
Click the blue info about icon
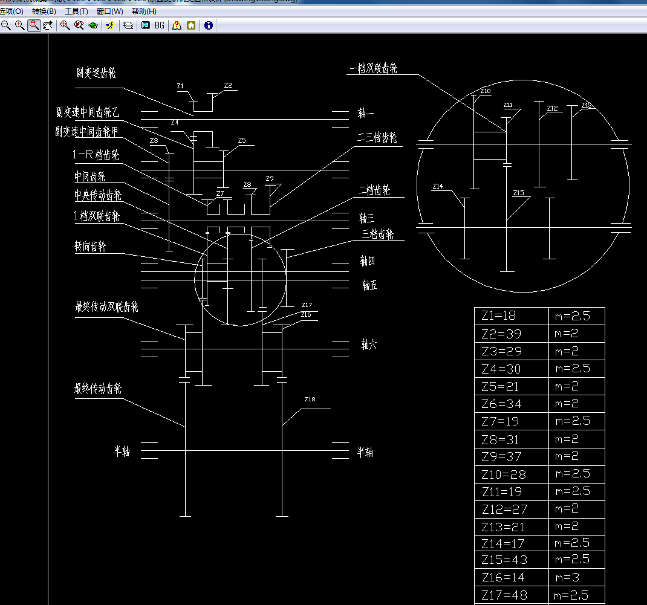pos(209,25)
